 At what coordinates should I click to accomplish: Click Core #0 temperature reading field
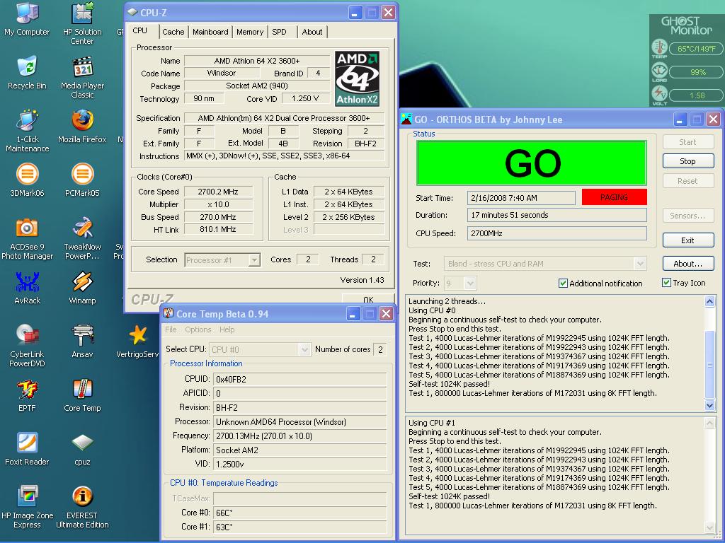(299, 513)
